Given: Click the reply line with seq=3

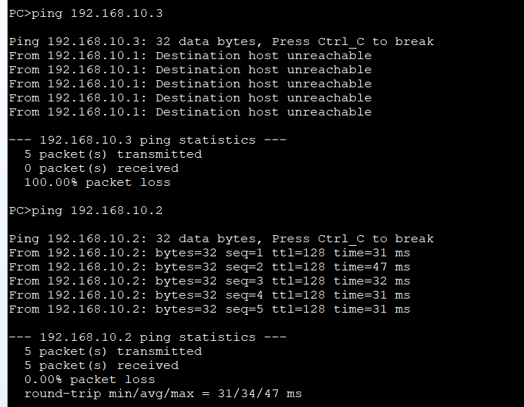Looking at the screenshot, I should click(x=209, y=281).
